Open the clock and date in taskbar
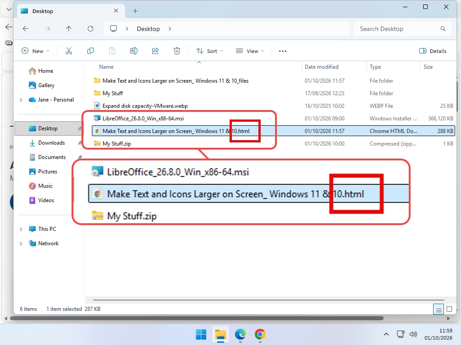461x345 pixels. click(x=438, y=334)
